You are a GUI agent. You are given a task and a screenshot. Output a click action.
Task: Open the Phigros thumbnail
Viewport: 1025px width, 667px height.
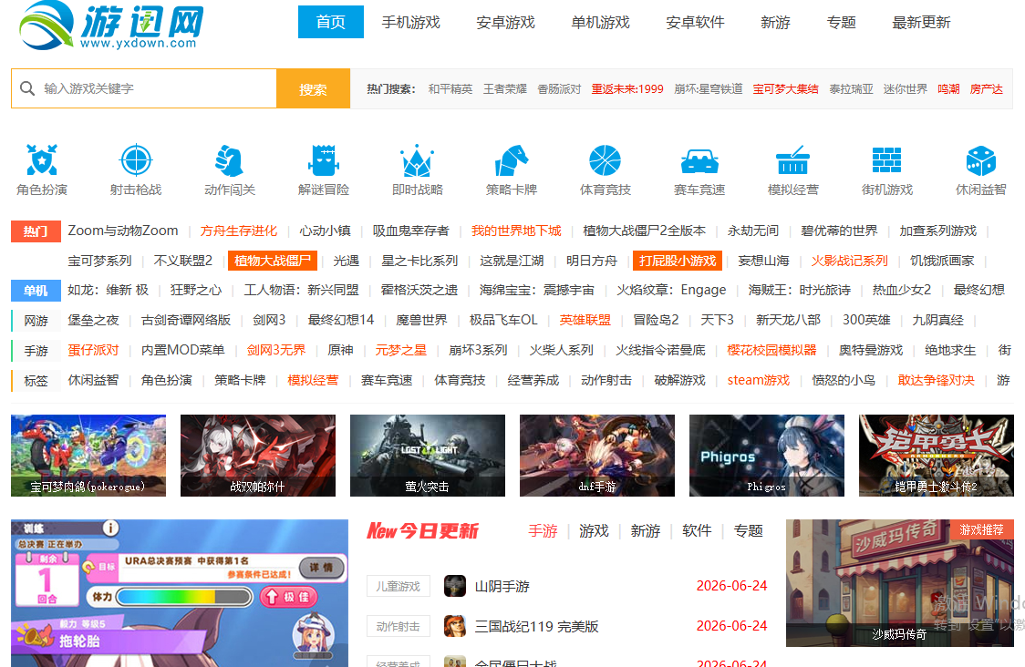767,456
